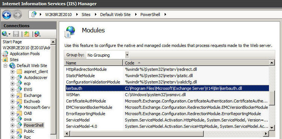282x139 pixels.
Task: Click the Modules feature icon in header
Action: (x=70, y=32)
